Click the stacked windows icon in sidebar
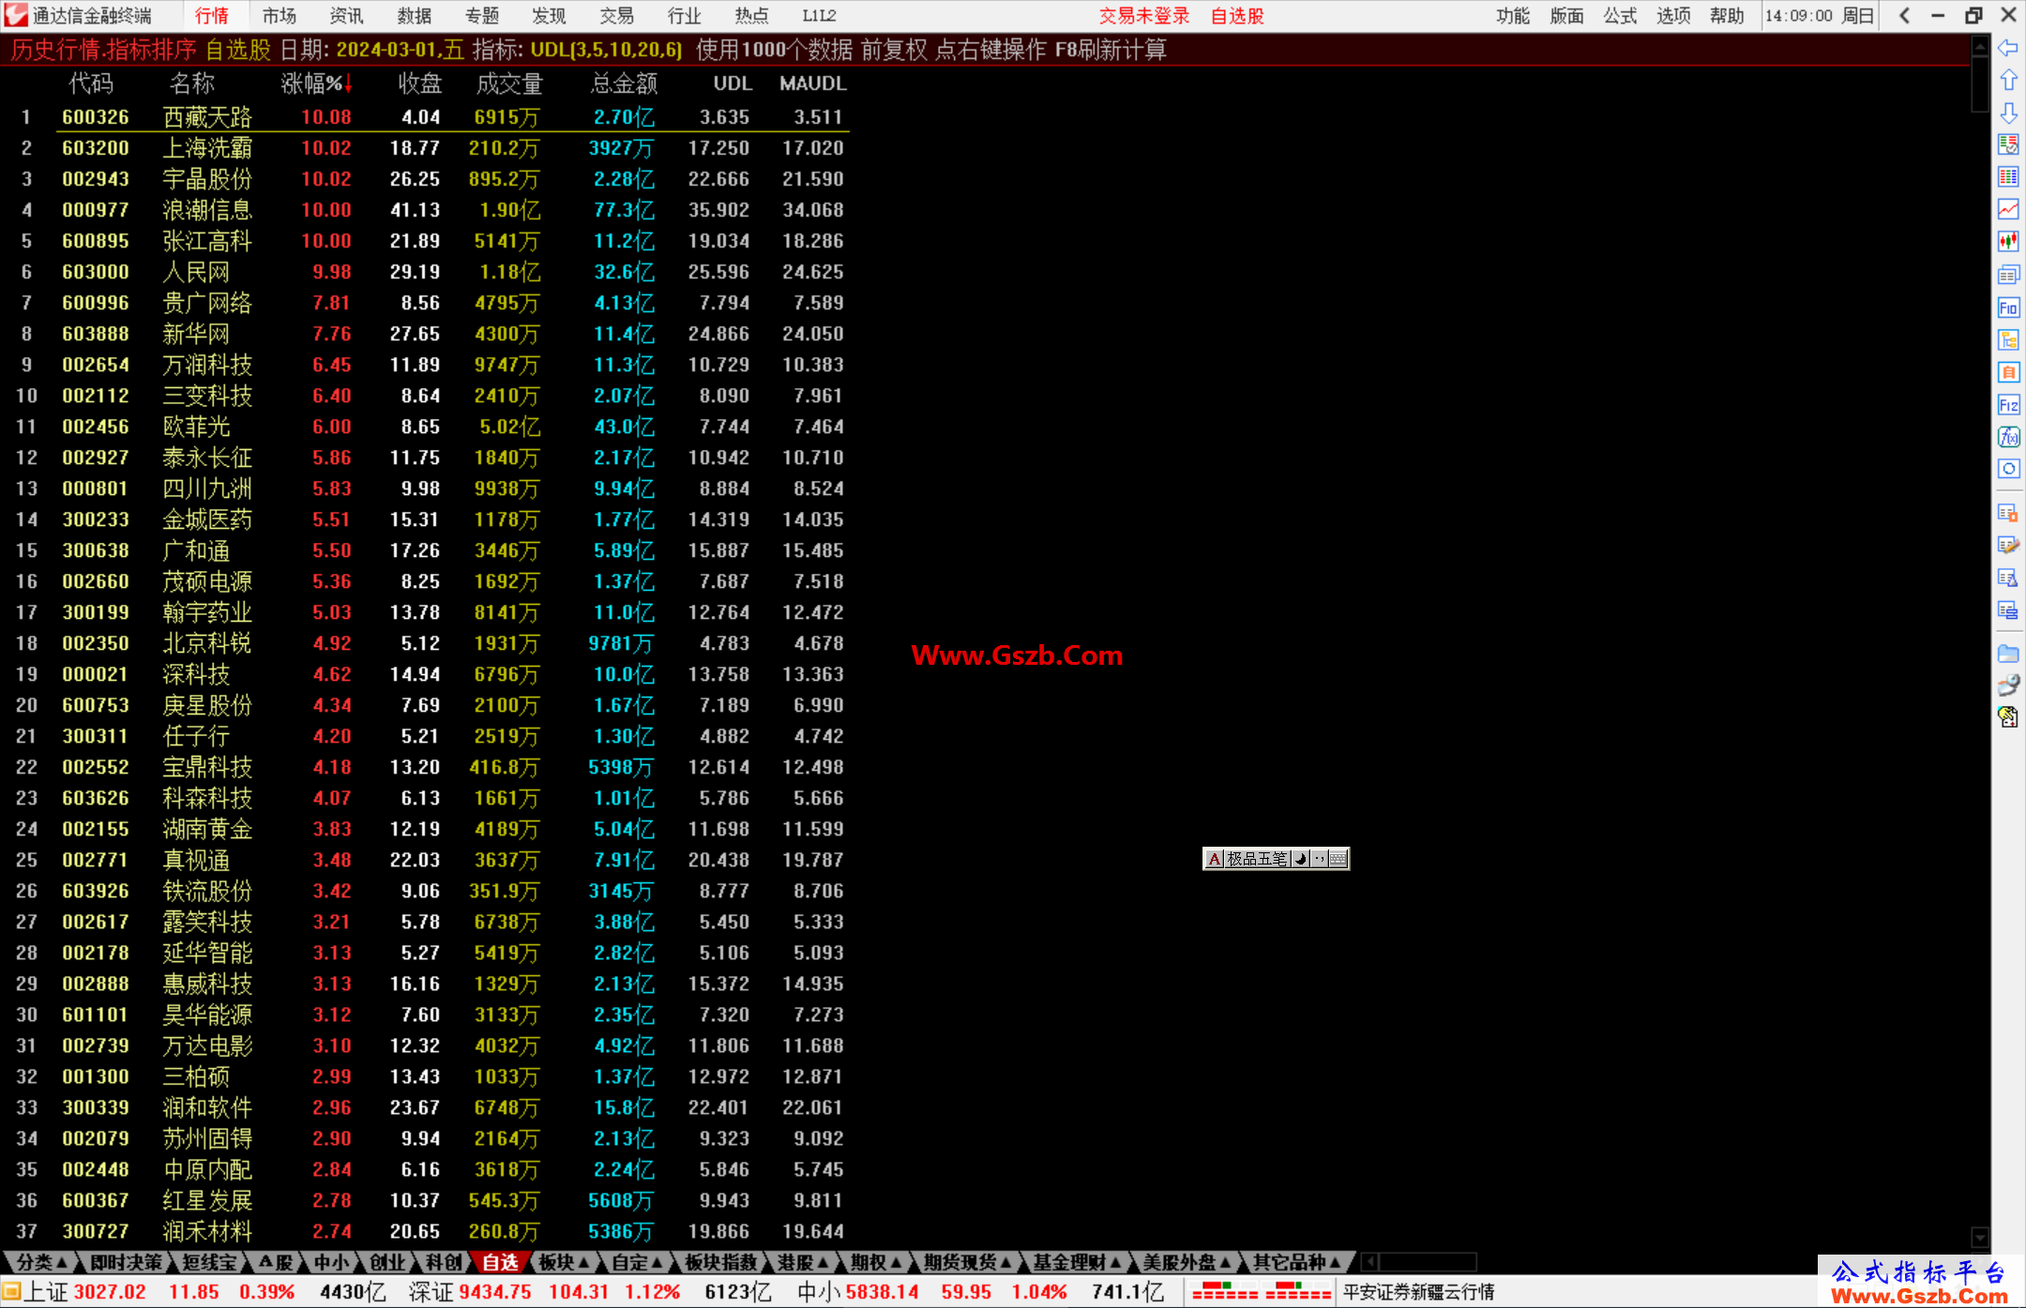 (2008, 275)
